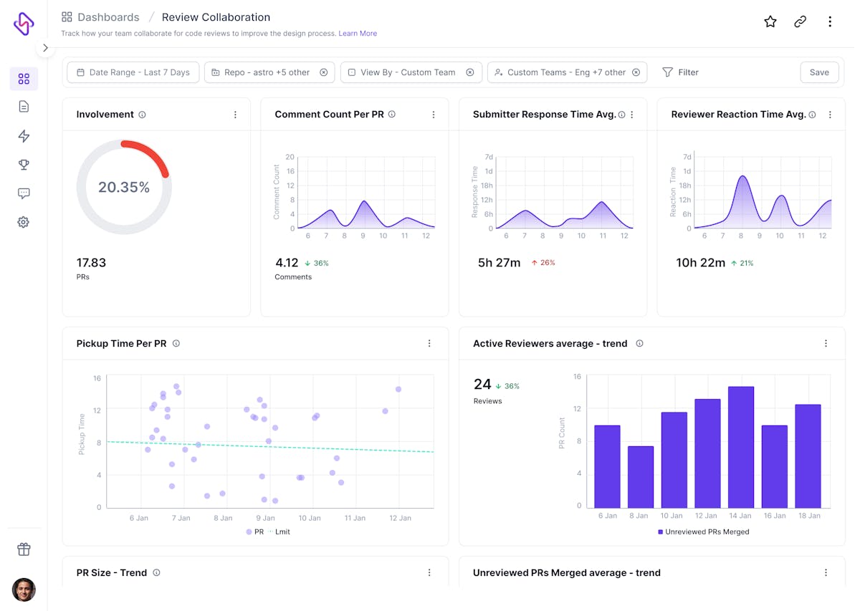Open the Dashboards grid icon in sidebar
860x611 pixels.
tap(24, 78)
